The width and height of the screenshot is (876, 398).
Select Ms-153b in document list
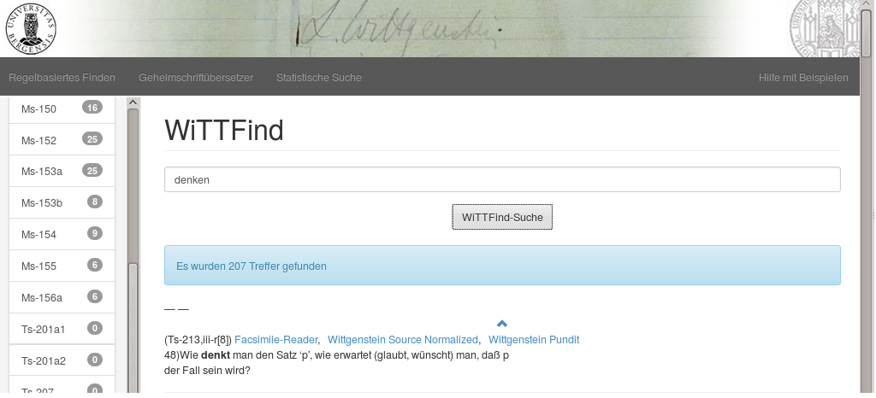coord(62,202)
